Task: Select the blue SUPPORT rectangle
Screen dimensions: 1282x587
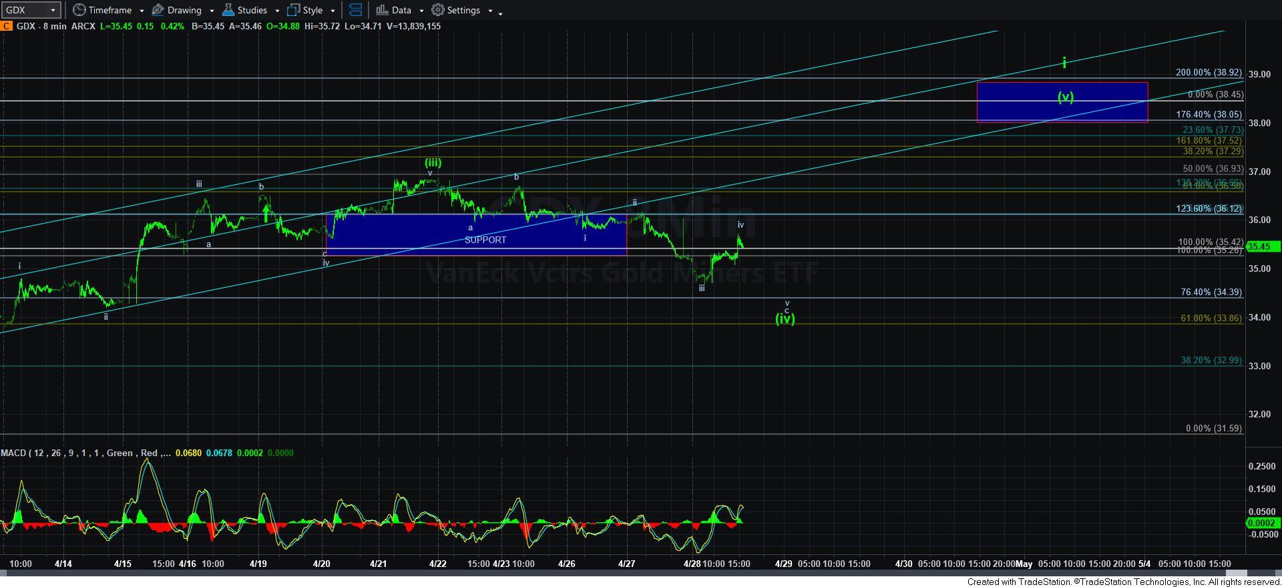Action: pyautogui.click(x=476, y=234)
